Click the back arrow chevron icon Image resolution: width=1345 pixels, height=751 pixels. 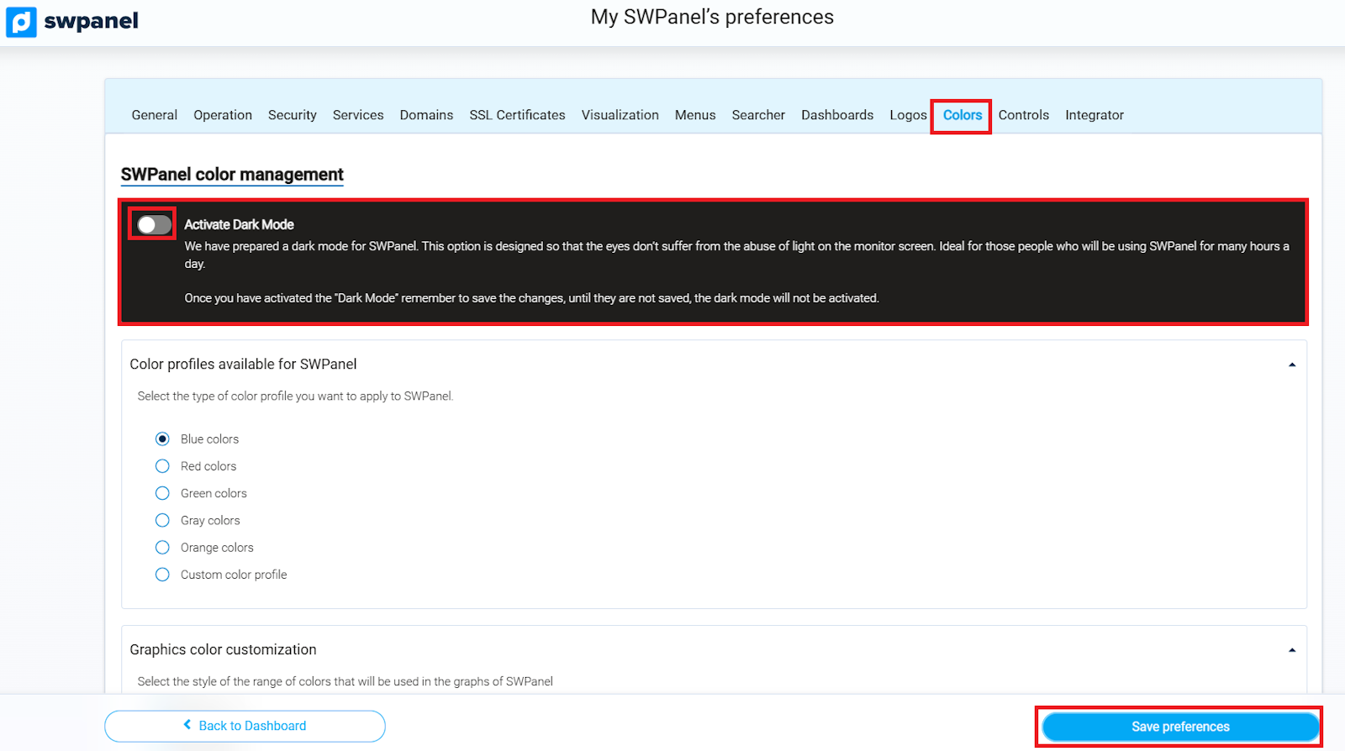[x=187, y=725]
